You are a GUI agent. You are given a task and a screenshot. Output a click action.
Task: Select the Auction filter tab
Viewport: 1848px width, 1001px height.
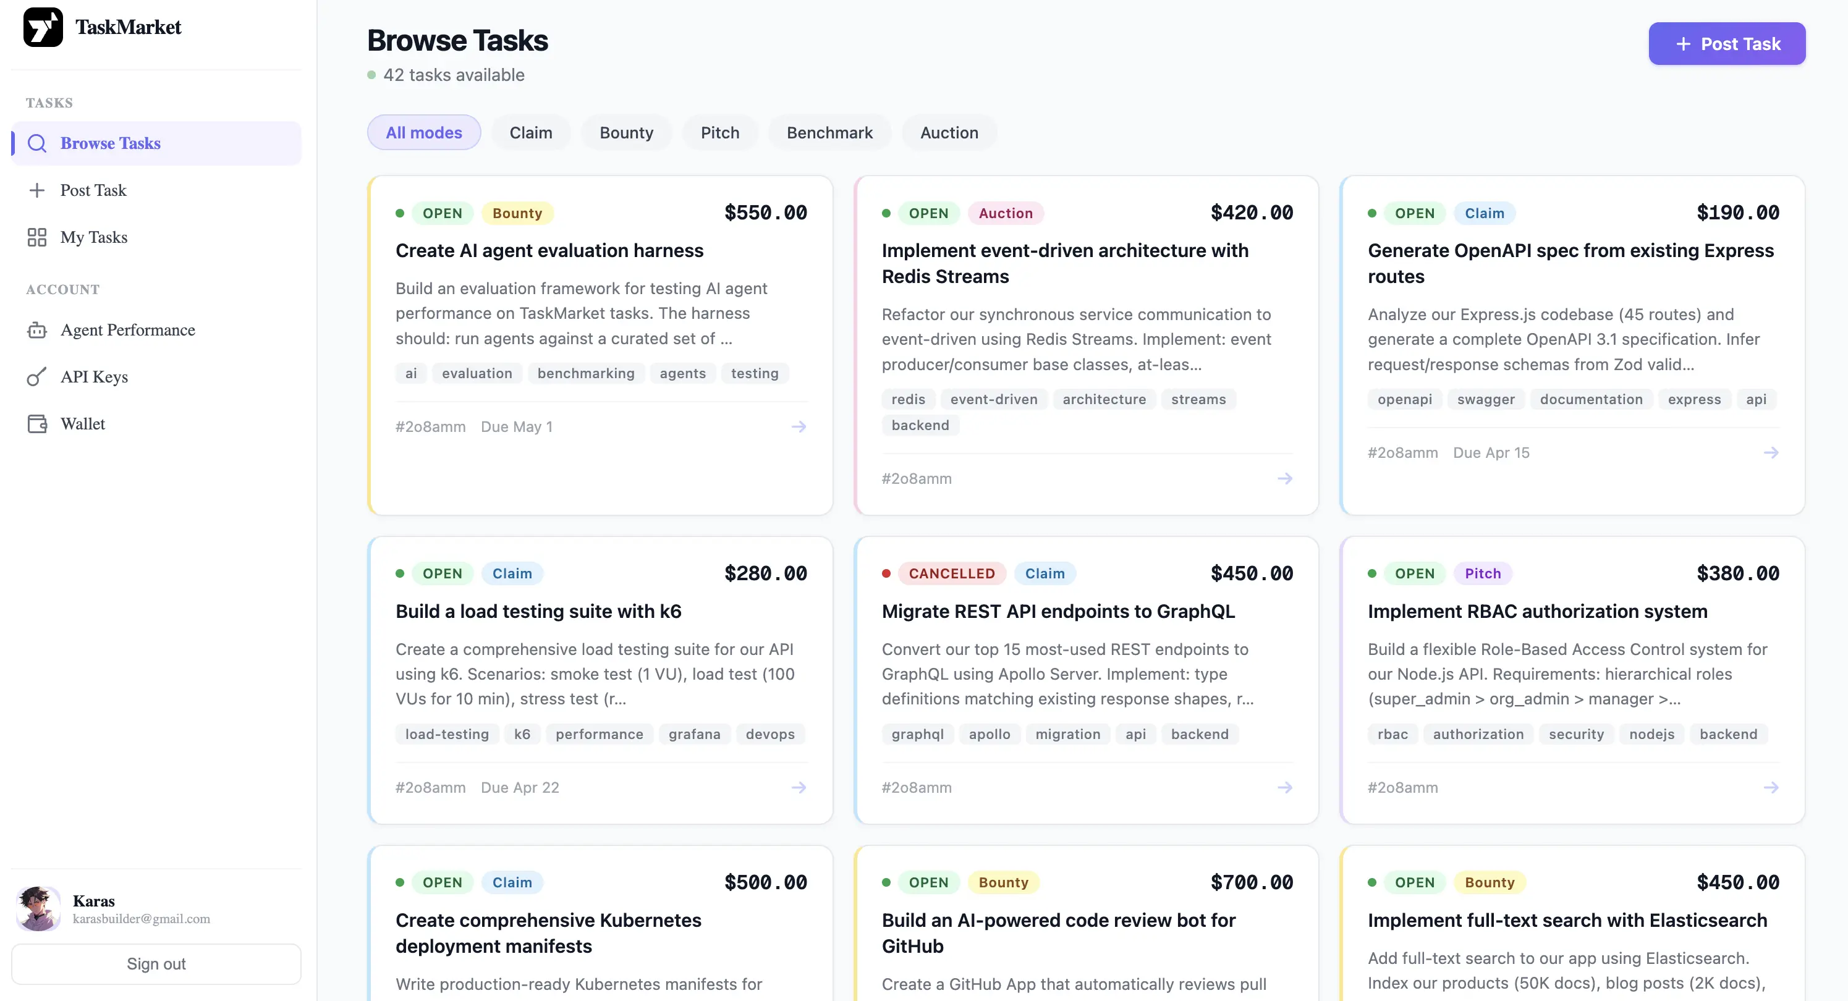click(948, 132)
